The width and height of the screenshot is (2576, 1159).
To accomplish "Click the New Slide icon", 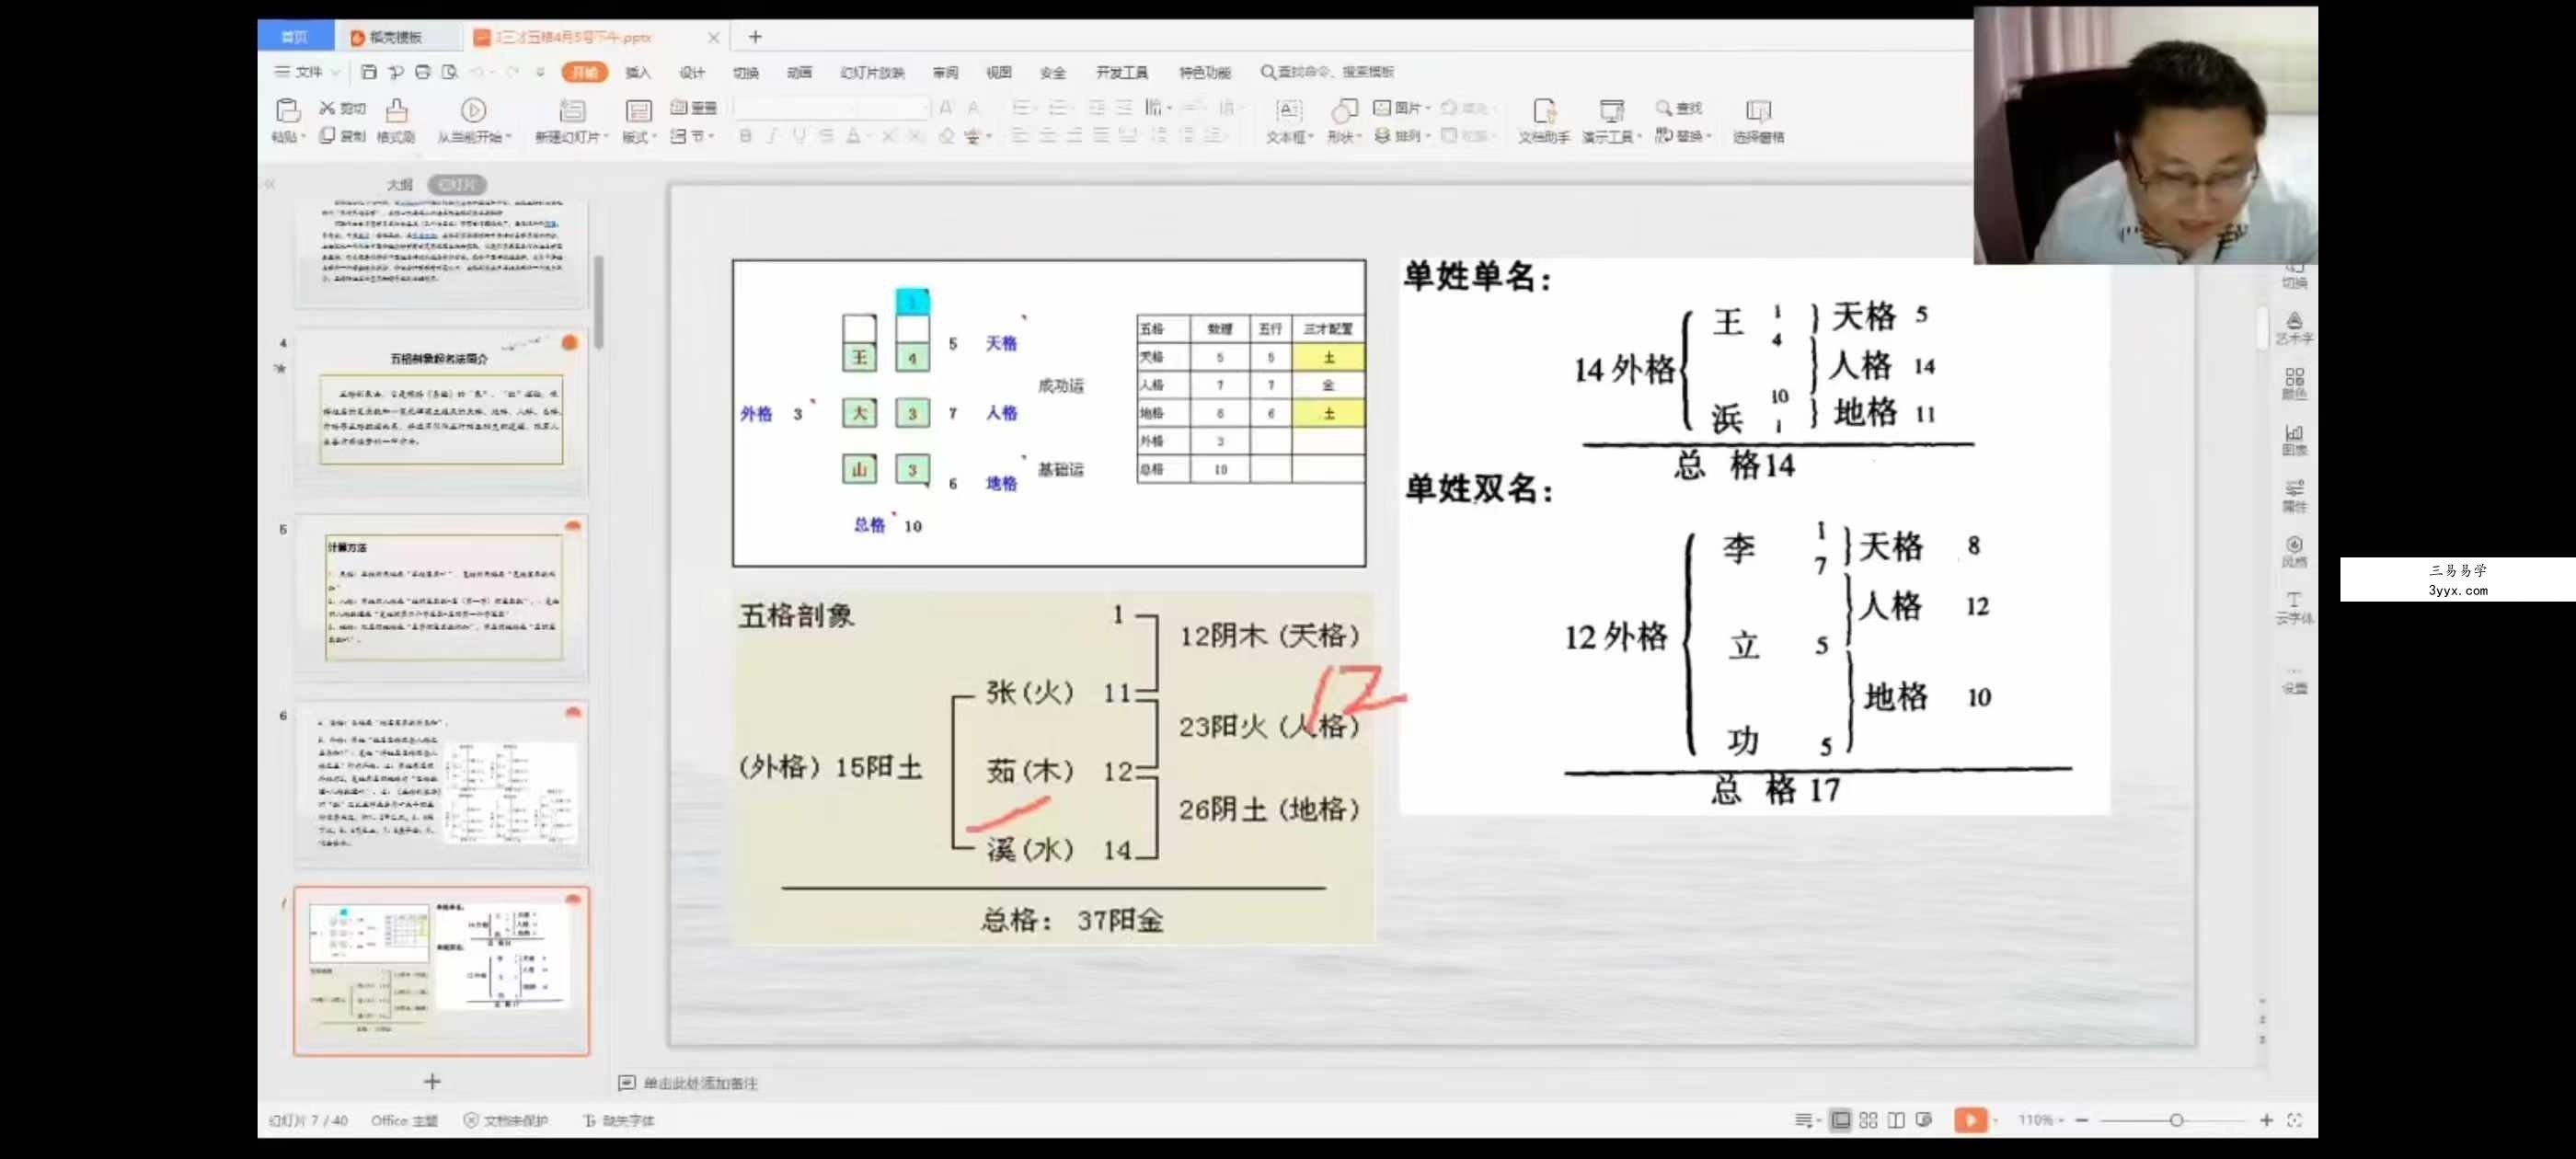I will tap(572, 110).
